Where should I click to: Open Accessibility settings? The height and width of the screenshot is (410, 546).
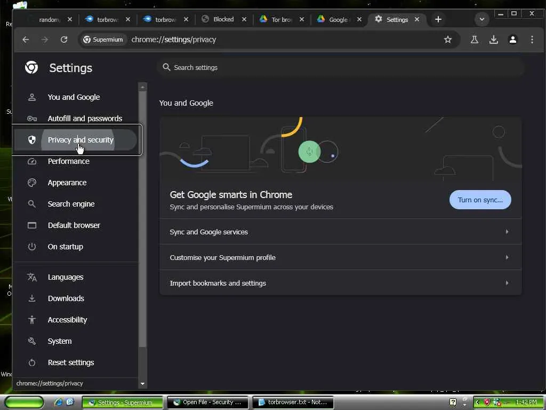[67, 320]
